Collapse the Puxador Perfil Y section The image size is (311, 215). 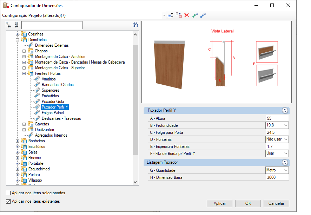[x=285, y=110]
